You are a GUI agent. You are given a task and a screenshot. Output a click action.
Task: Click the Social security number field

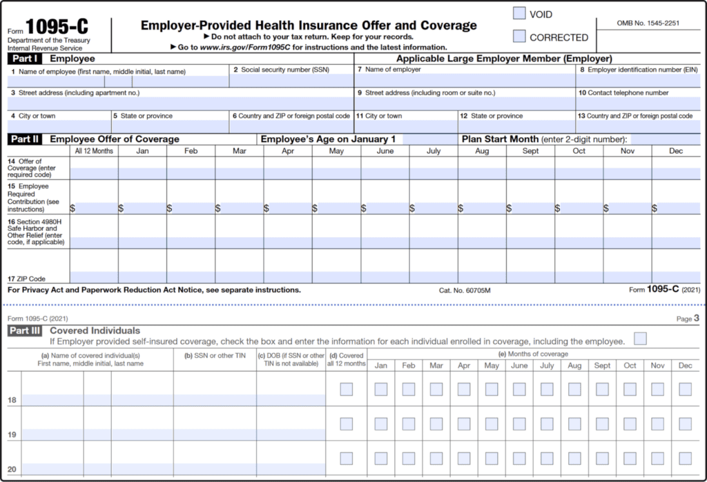click(290, 79)
